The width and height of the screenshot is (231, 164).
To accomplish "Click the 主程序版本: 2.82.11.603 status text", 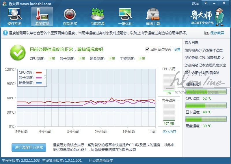I will click(21, 161).
